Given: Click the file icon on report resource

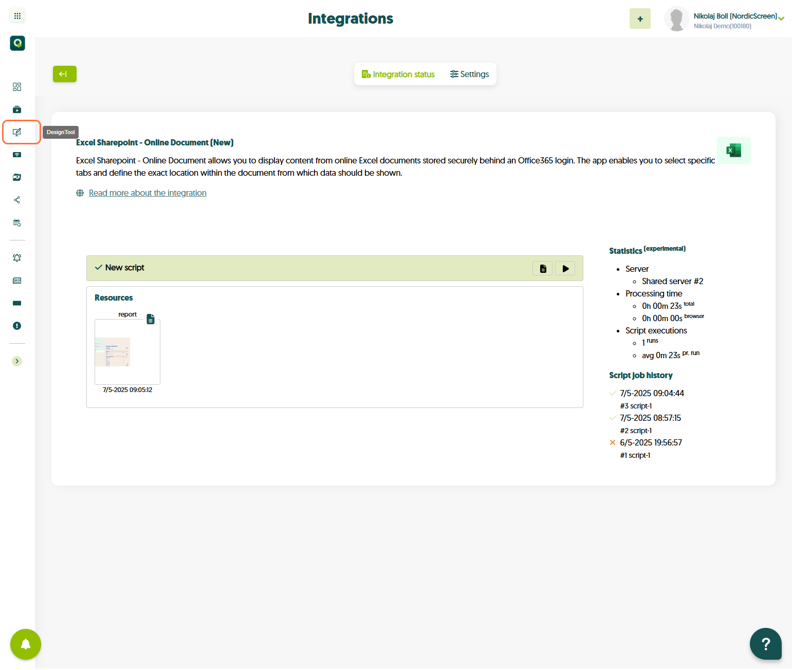Looking at the screenshot, I should [151, 319].
